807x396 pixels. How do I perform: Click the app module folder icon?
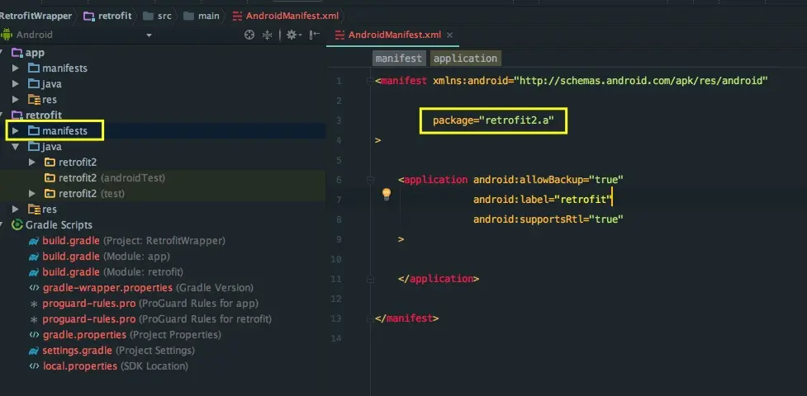(17, 53)
